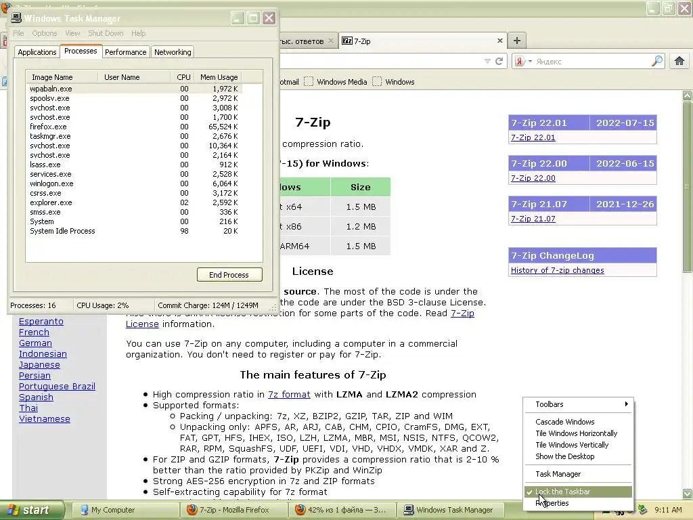This screenshot has width=693, height=520.
Task: Click the Start button
Action: [31, 510]
